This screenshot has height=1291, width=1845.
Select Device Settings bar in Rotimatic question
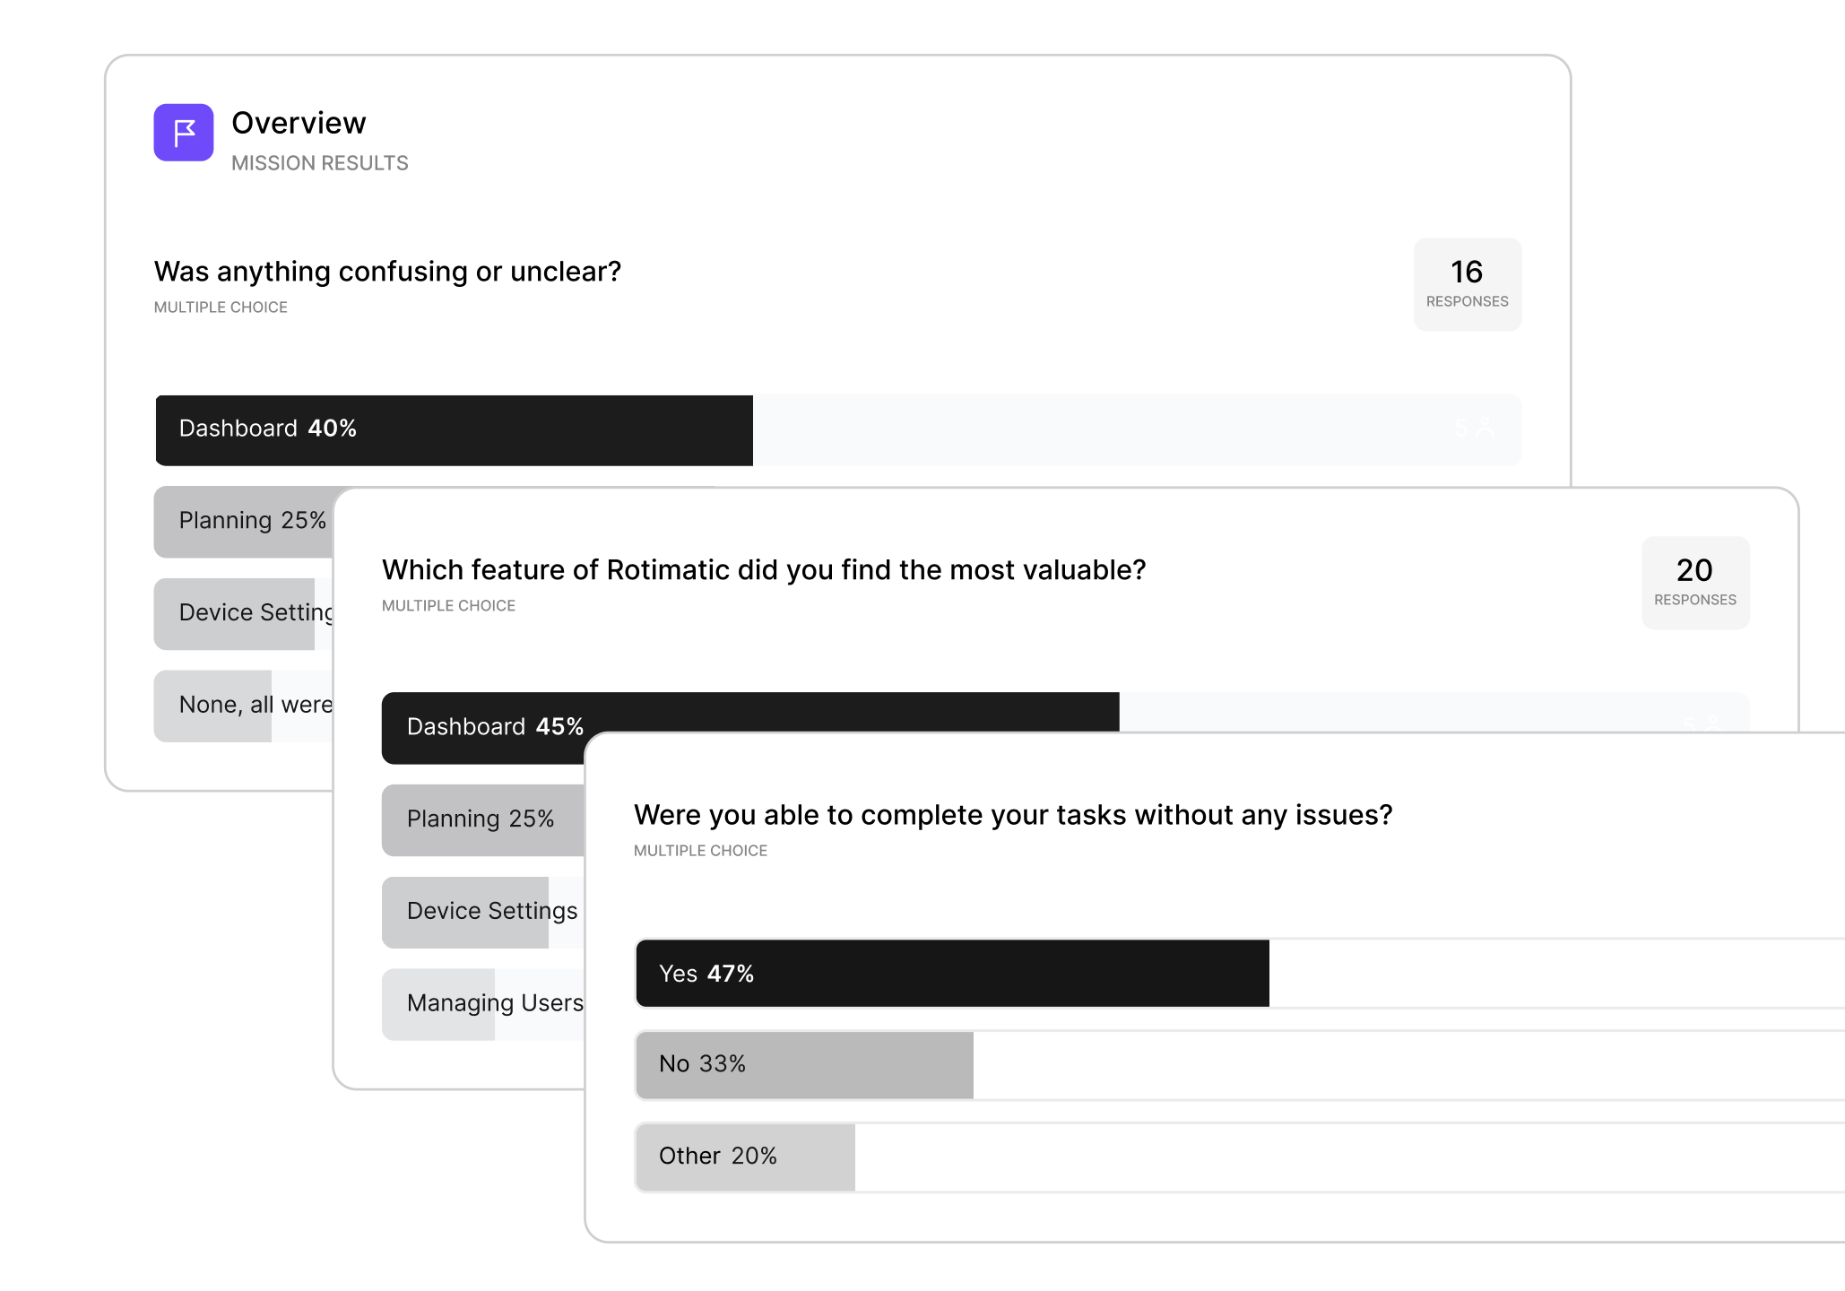pos(483,913)
